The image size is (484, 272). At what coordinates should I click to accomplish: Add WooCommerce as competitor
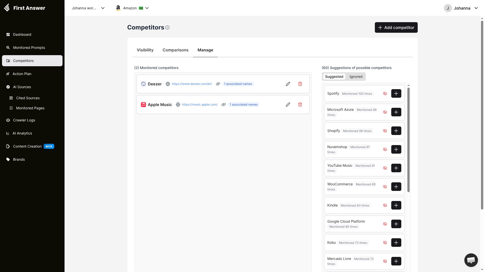[x=396, y=187]
